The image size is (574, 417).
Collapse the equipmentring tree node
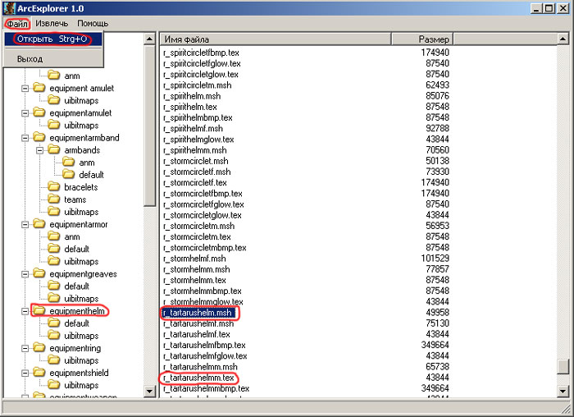25,349
